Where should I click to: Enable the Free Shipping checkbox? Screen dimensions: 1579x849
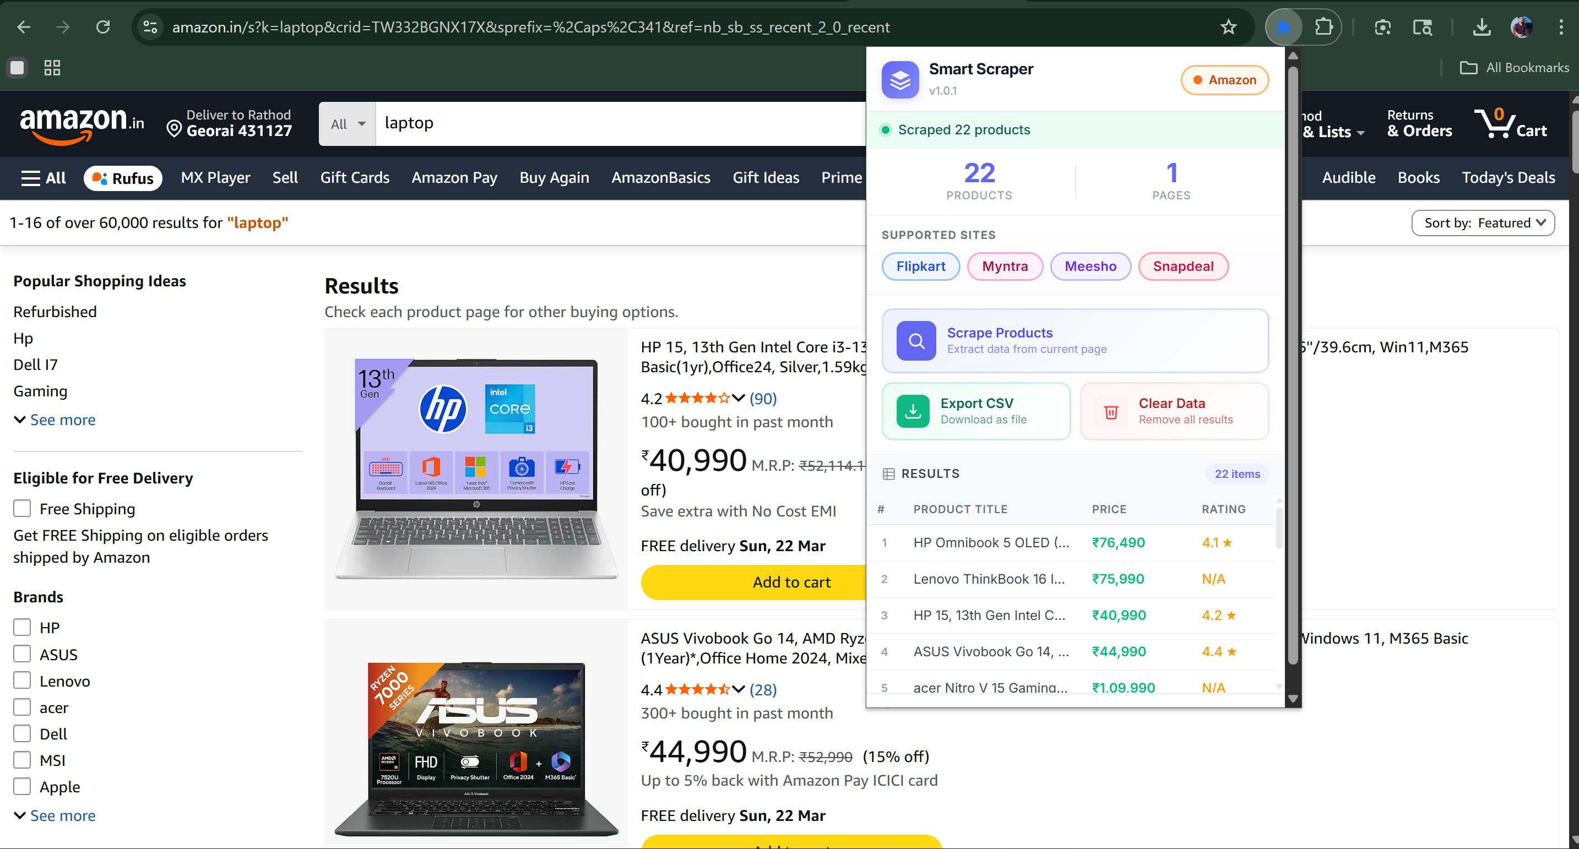coord(22,508)
